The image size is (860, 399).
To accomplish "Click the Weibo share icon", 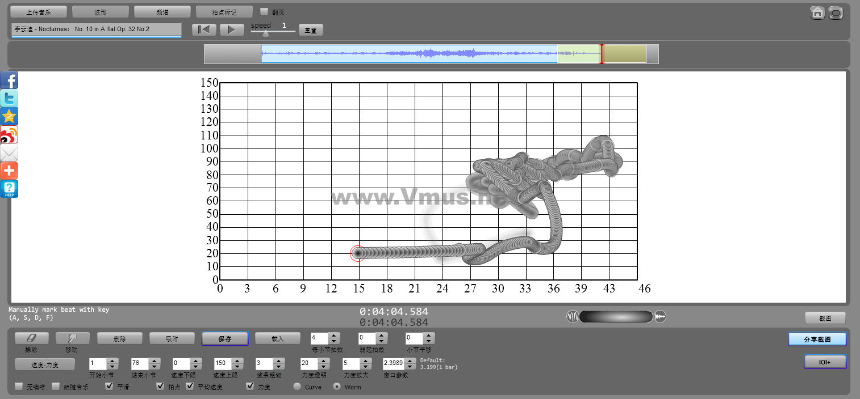I will [9, 135].
